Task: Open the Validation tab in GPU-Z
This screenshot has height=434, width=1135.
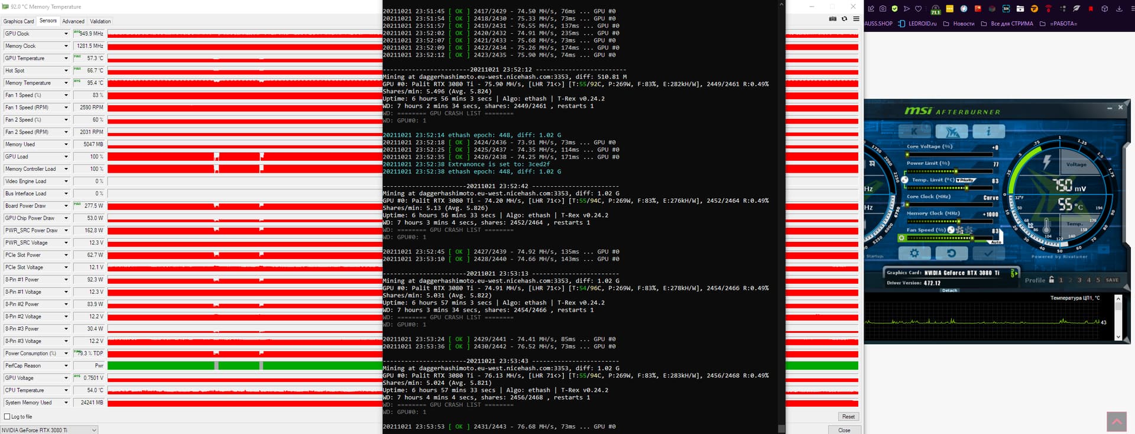Action: 100,21
